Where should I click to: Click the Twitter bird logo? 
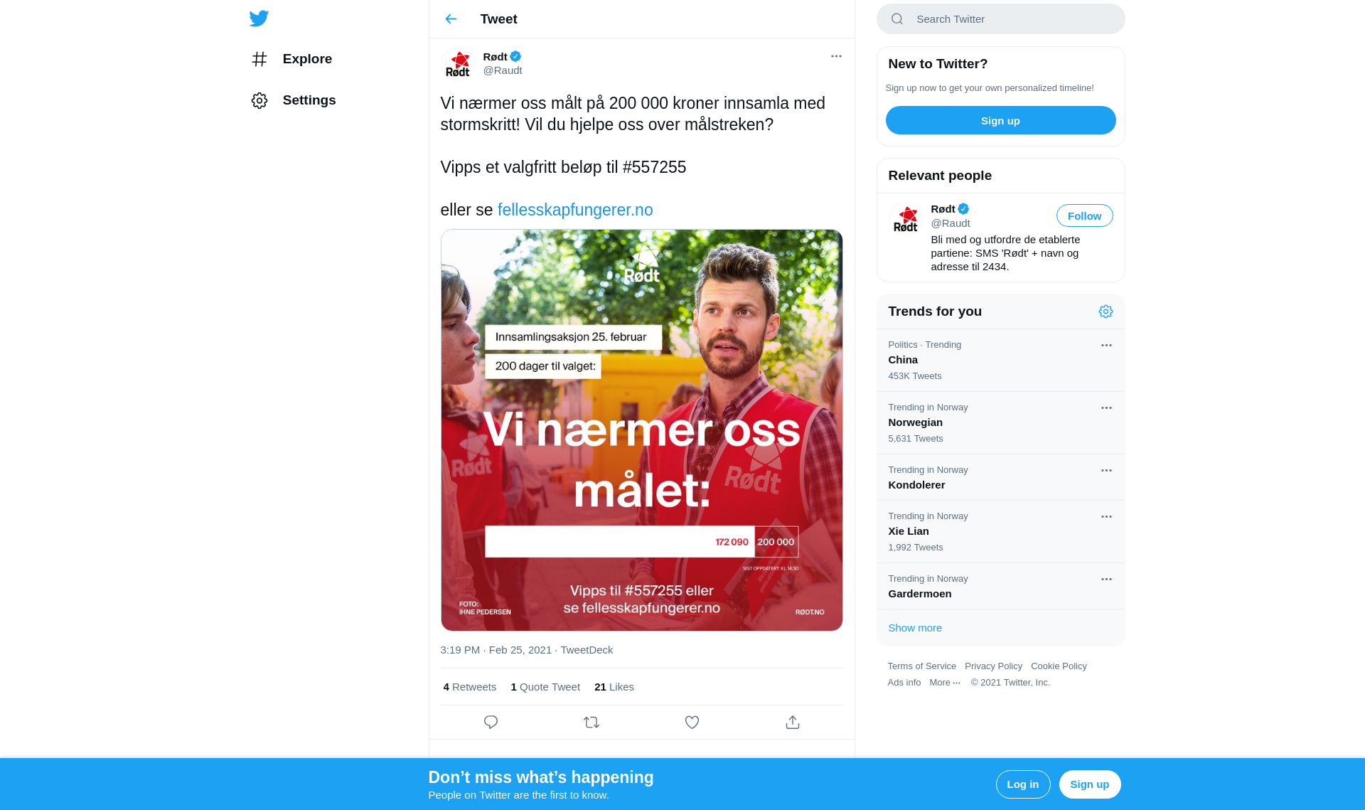pyautogui.click(x=259, y=18)
